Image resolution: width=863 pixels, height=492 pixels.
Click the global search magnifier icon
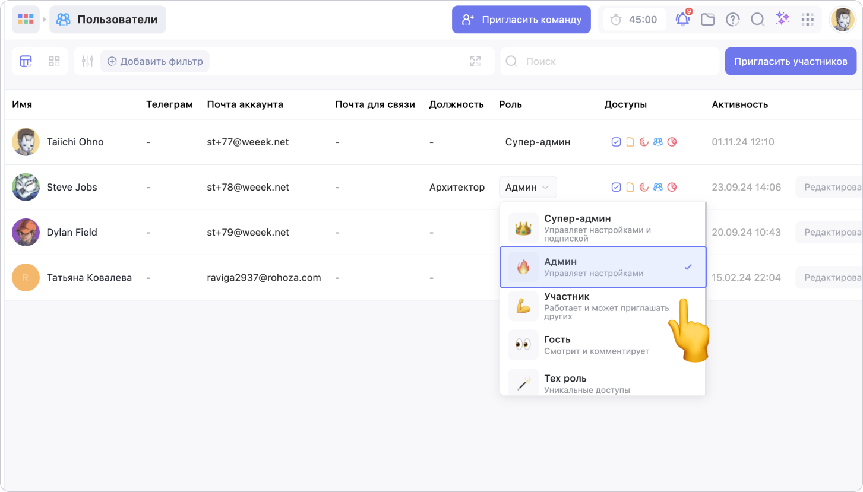click(x=757, y=20)
